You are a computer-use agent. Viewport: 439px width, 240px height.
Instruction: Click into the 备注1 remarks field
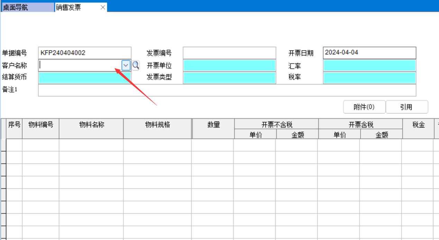227,90
